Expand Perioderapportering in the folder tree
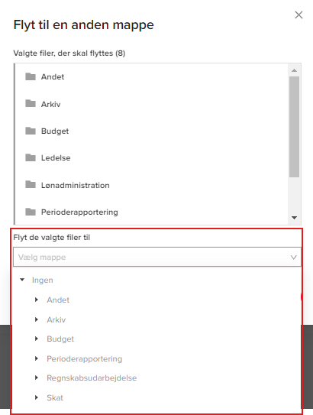Screen dimensions: 313x415 tap(37, 358)
